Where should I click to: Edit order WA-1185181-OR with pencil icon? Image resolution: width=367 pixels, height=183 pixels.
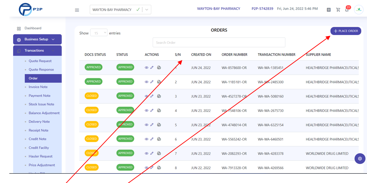[x=152, y=82]
